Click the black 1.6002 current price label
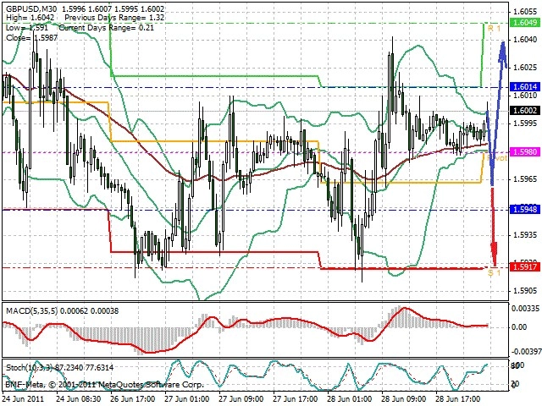The image size is (542, 406). pos(525,111)
